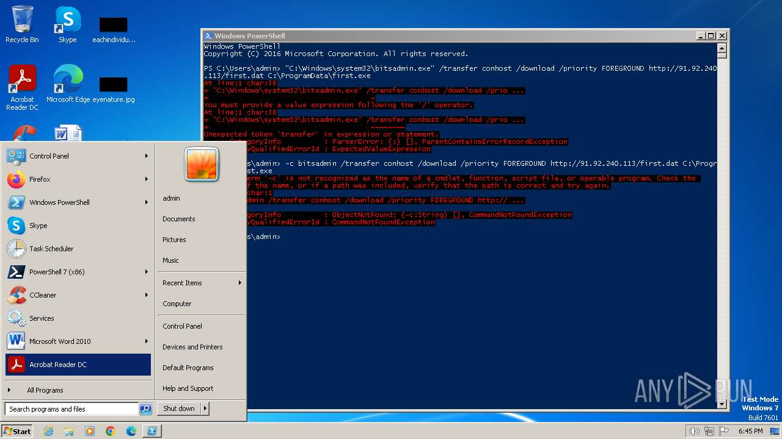Focus the Search programs and files box

tap(71, 409)
